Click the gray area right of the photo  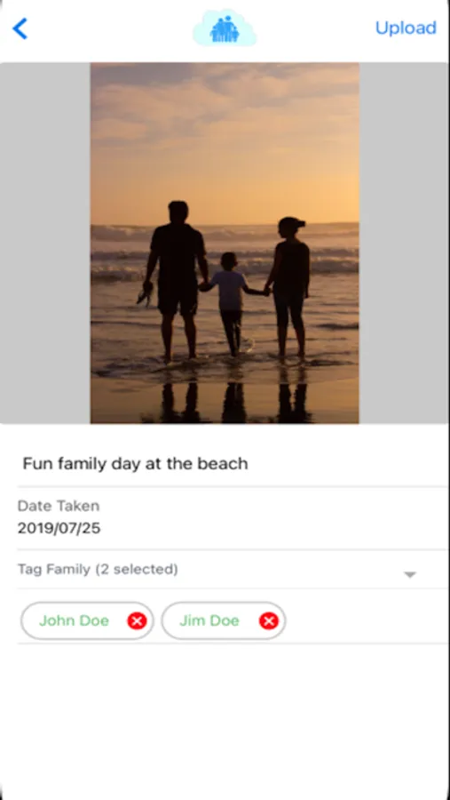click(404, 243)
